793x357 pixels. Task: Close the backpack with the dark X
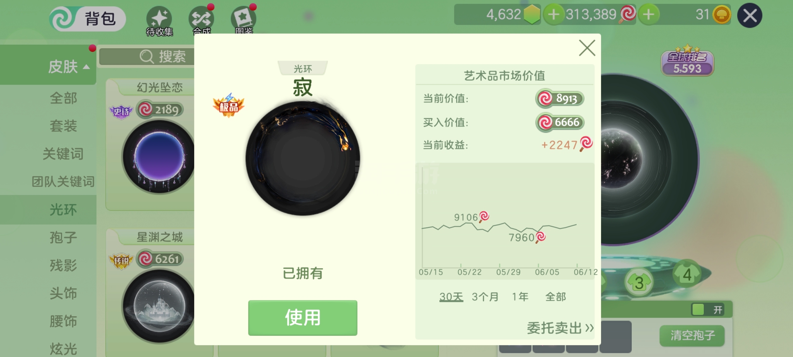coord(750,15)
